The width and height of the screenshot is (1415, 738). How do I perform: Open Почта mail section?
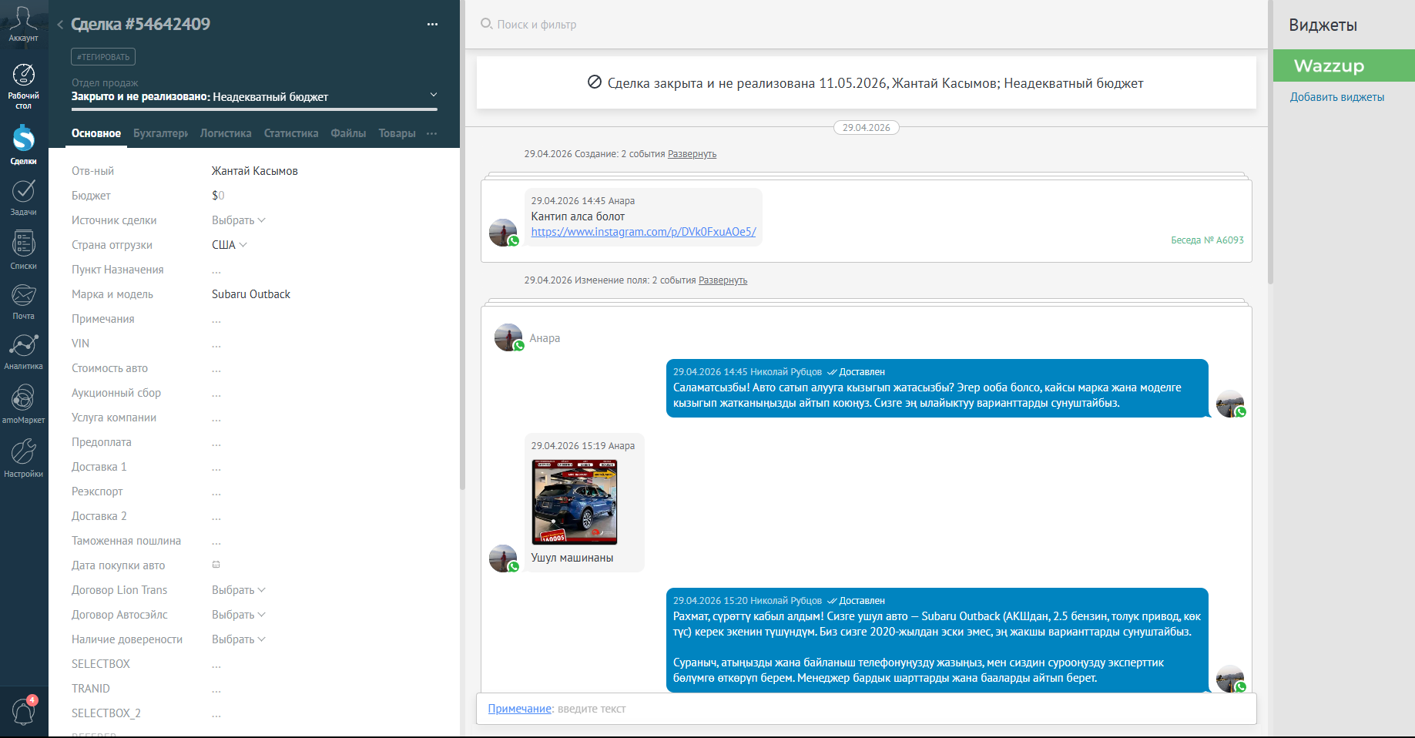click(x=23, y=301)
